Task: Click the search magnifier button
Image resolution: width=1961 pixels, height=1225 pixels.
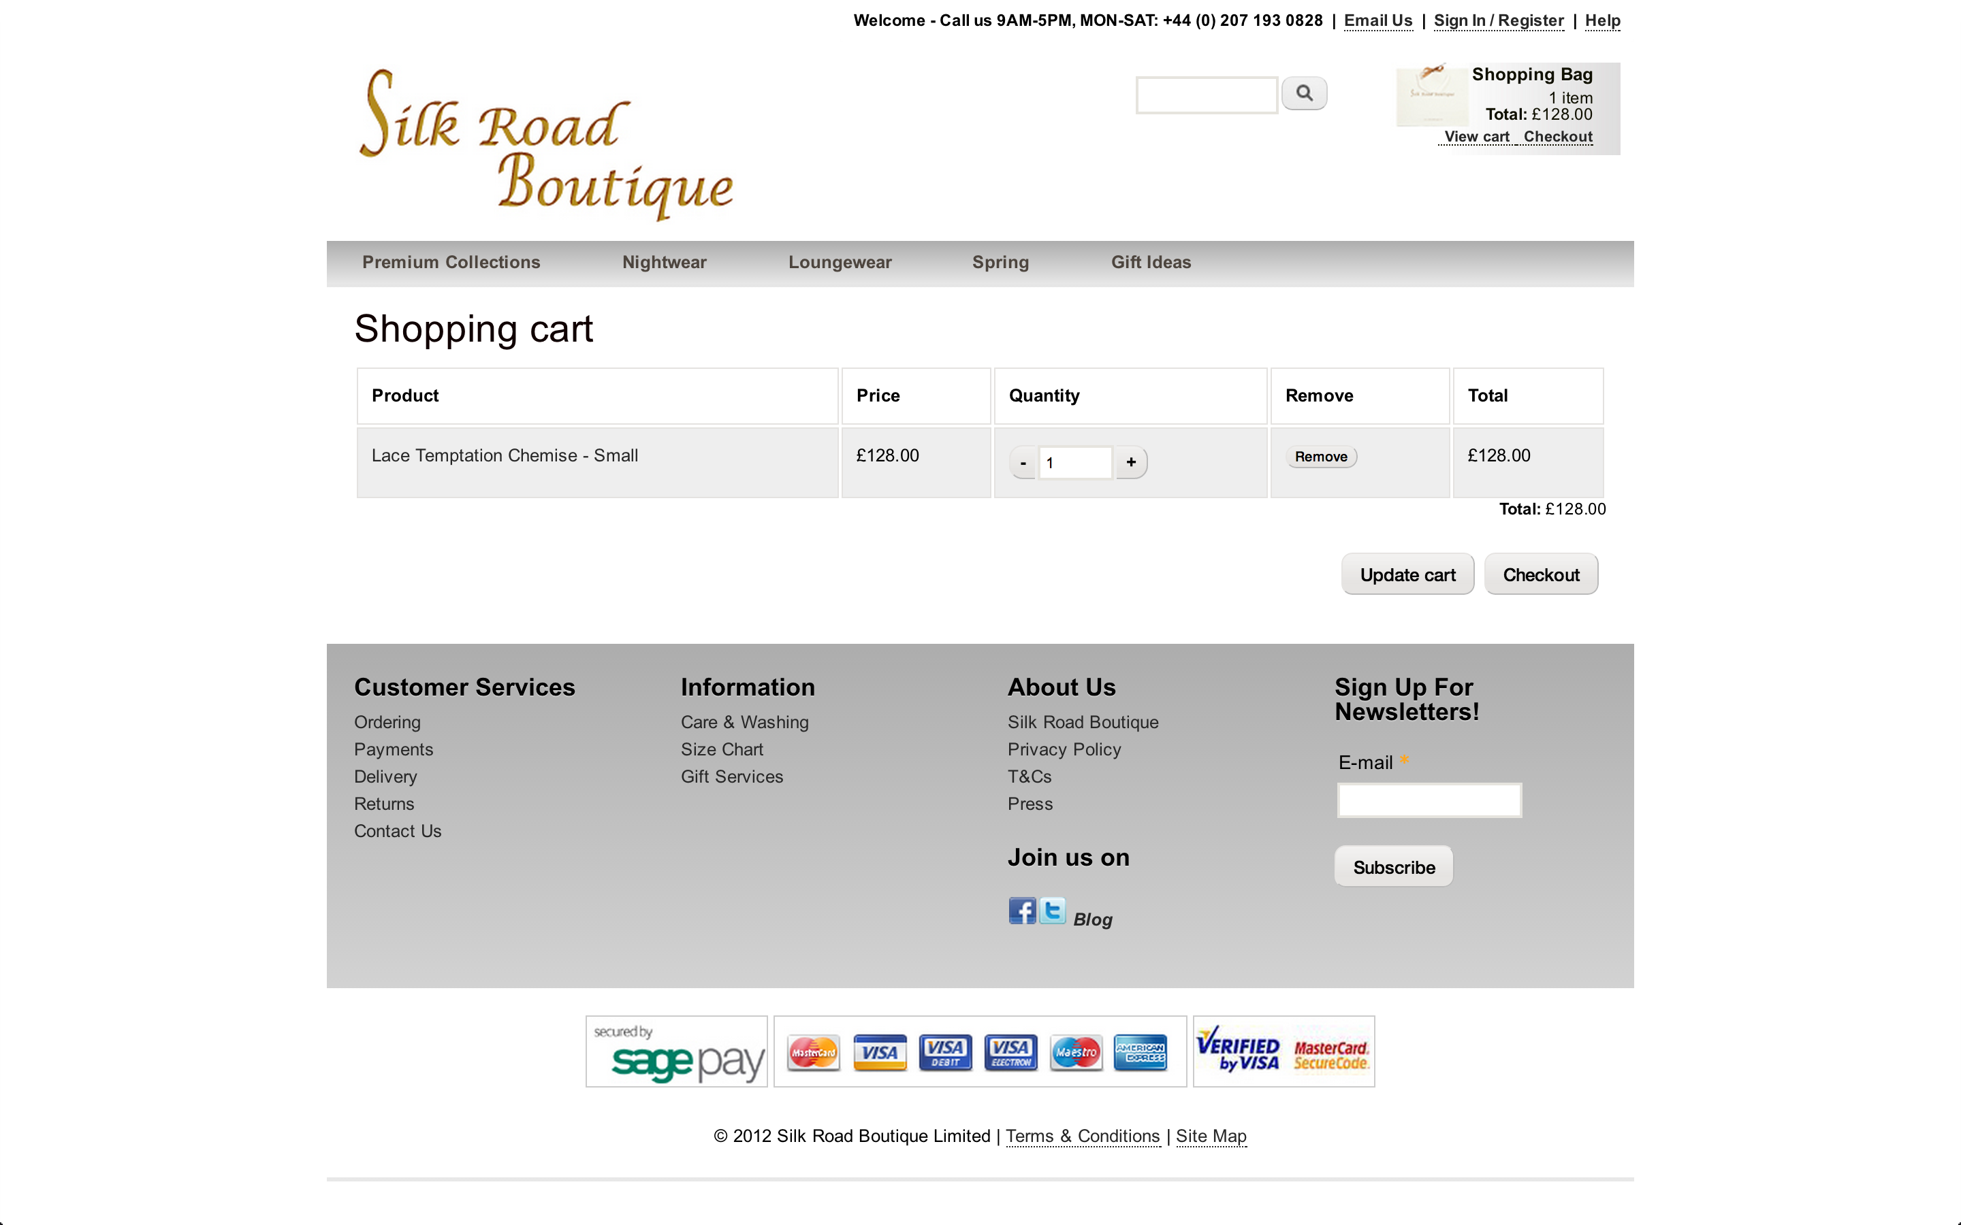Action: click(x=1304, y=93)
